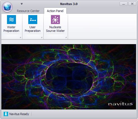Expand the quick access toolbar dropdown arrow
Viewport: 138px width, 119px height.
tap(22, 4)
